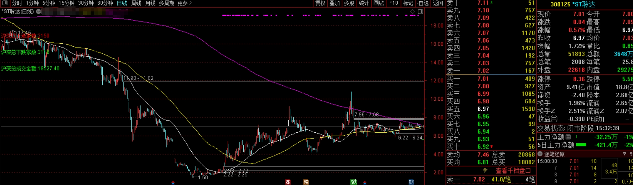Click the 换手 1.96% turnover value
This screenshot has width=633, height=185.
point(577,103)
